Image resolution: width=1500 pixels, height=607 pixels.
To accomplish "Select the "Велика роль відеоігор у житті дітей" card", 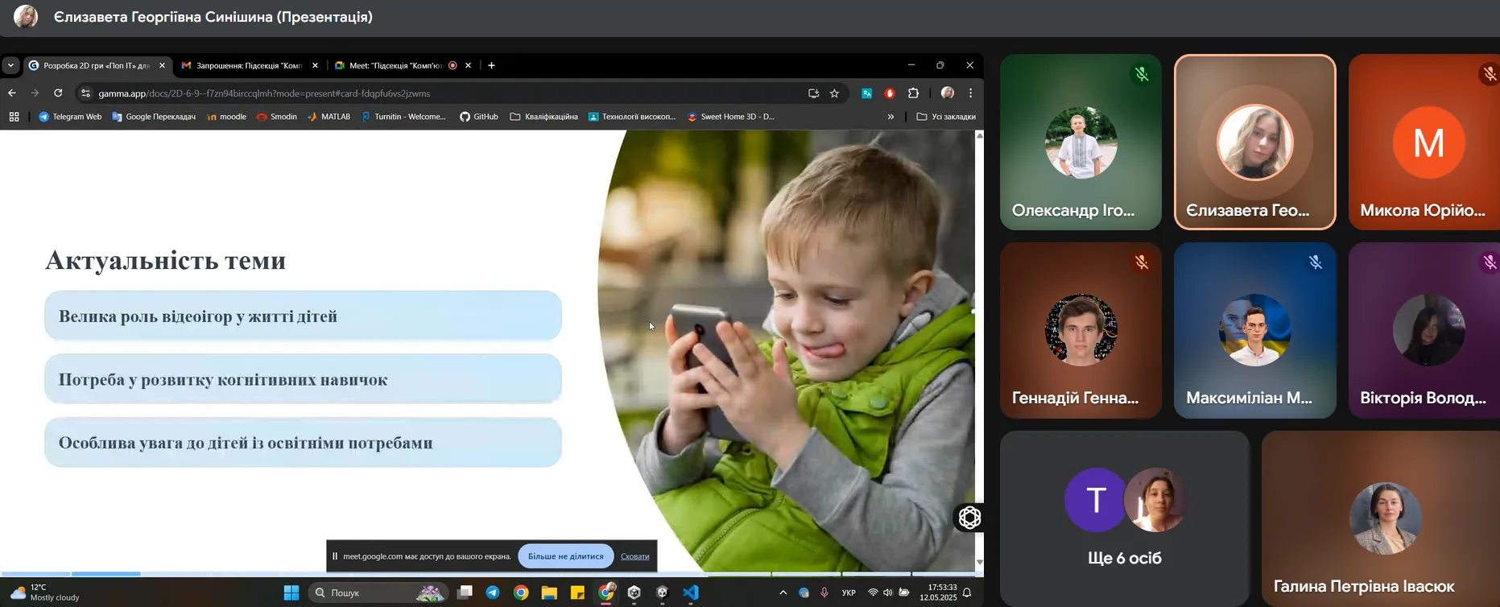I will point(303,316).
